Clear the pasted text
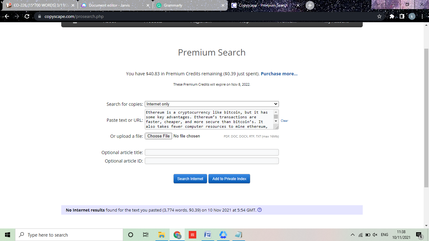This screenshot has height=241, width=429. 284,121
